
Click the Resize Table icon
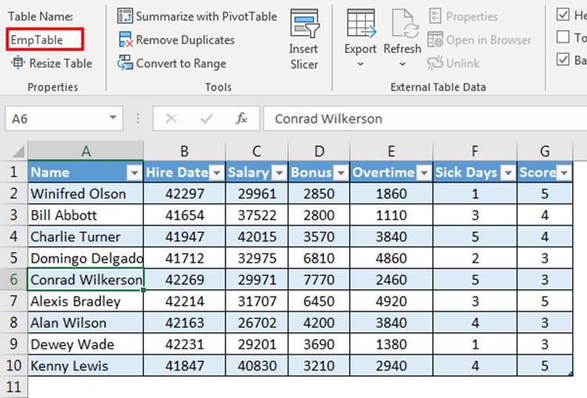[17, 63]
